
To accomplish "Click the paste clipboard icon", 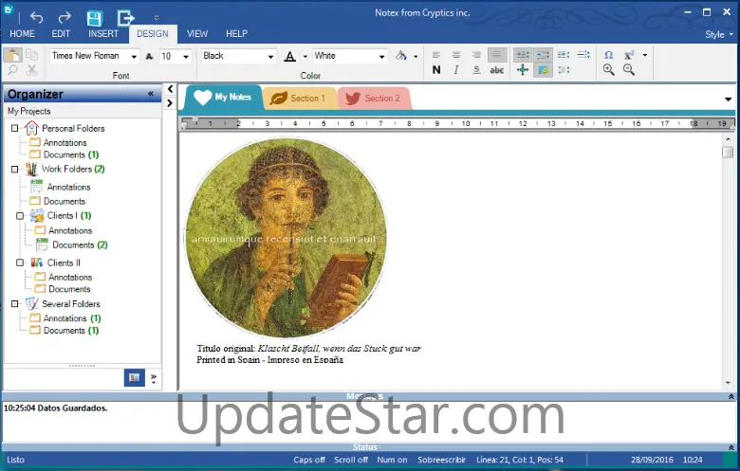I will (x=12, y=55).
